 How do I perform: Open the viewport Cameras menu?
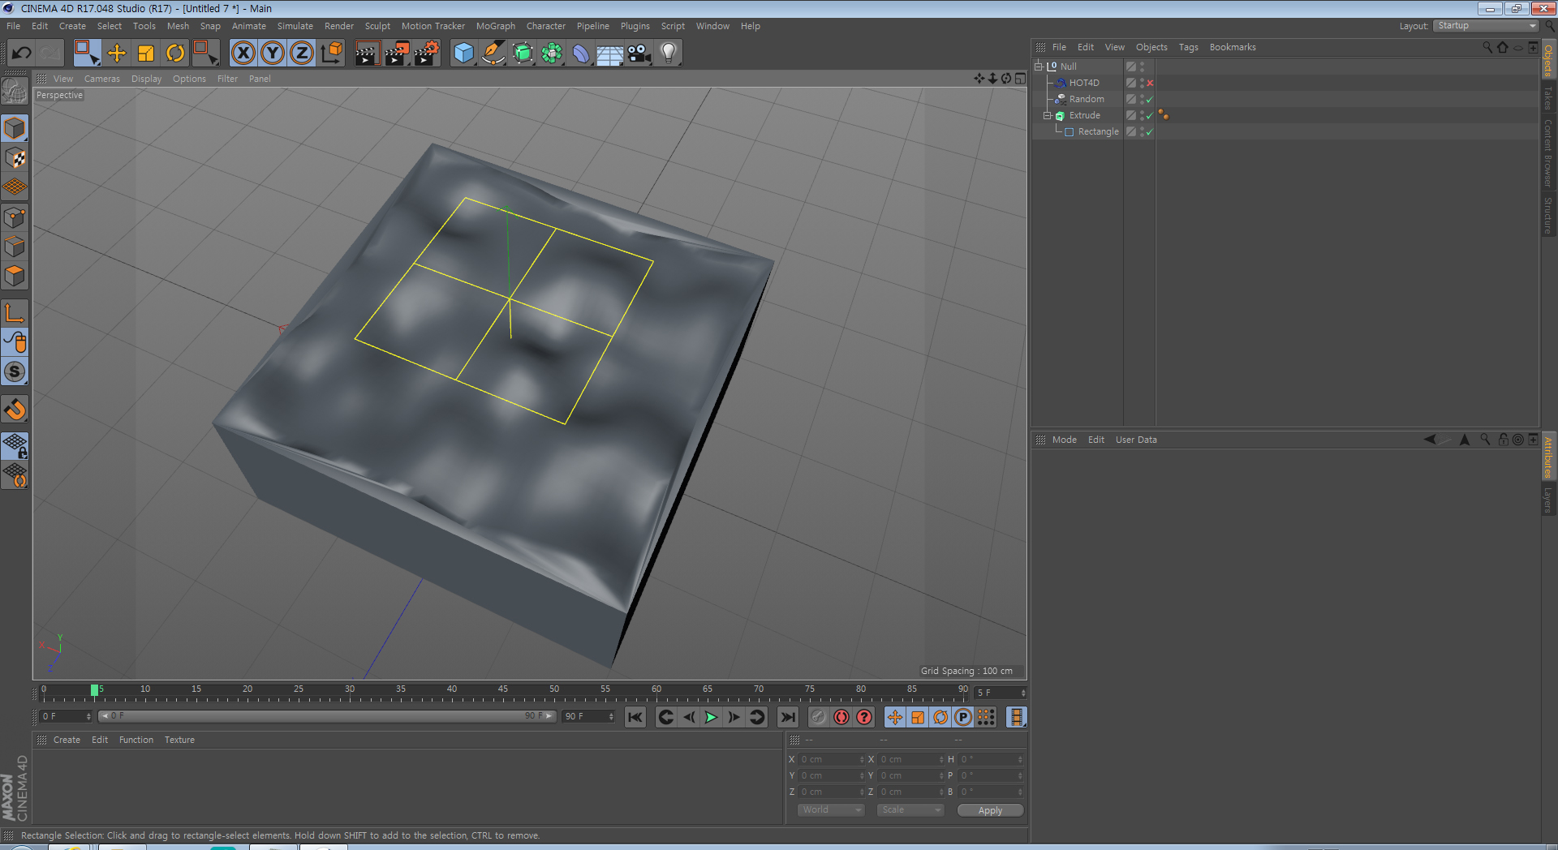102,79
